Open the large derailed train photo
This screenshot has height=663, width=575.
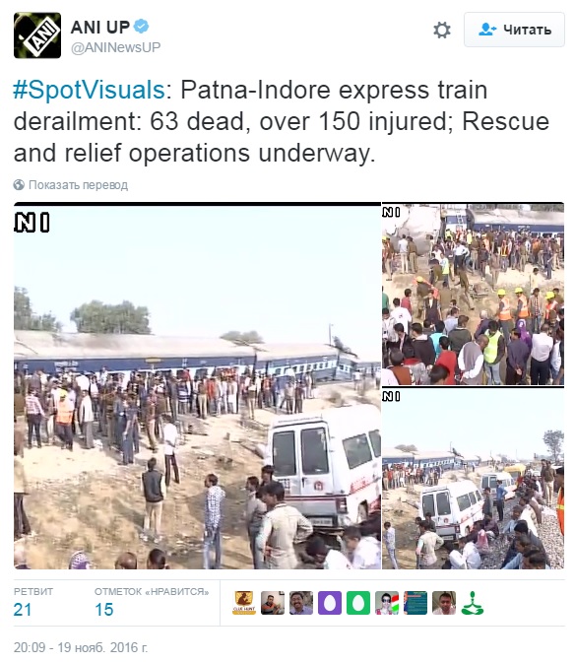pyautogui.click(x=197, y=385)
